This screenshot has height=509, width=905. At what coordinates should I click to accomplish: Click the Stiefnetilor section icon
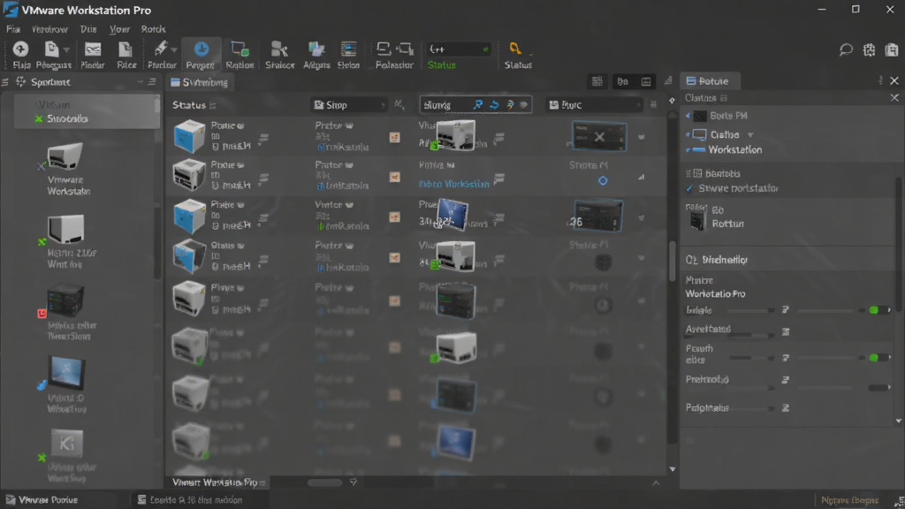point(691,260)
